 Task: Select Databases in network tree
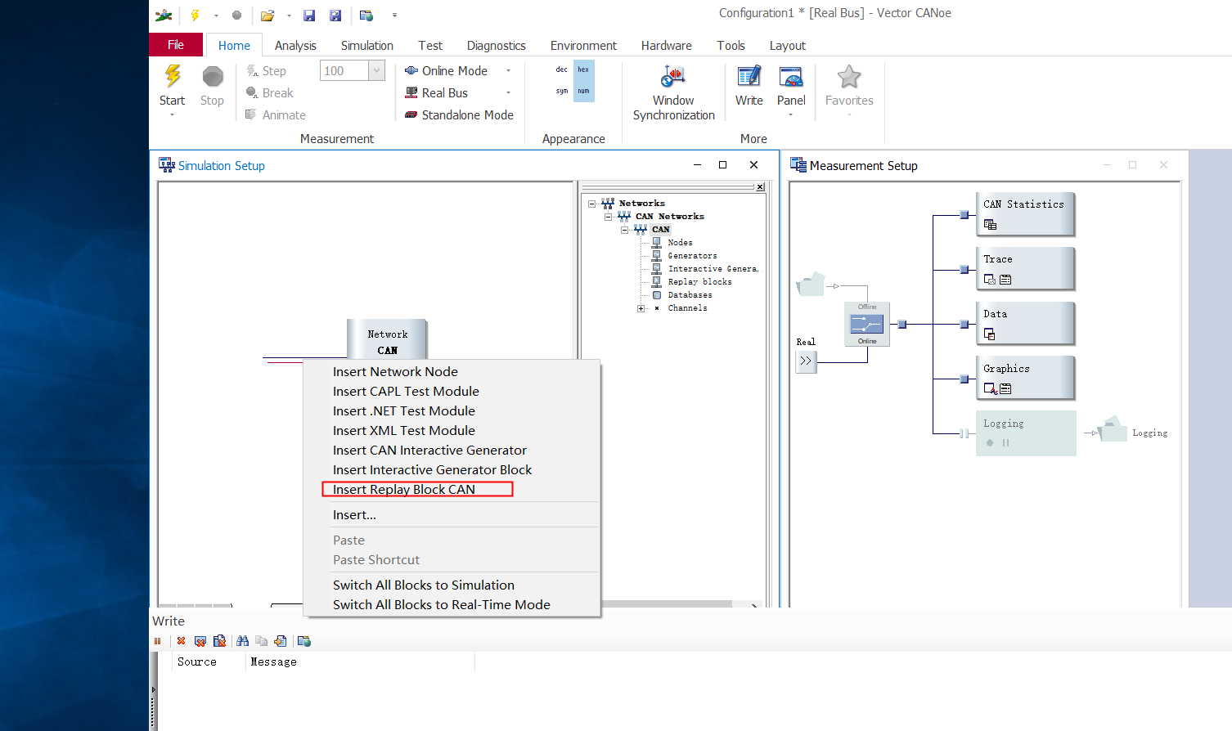(x=690, y=295)
